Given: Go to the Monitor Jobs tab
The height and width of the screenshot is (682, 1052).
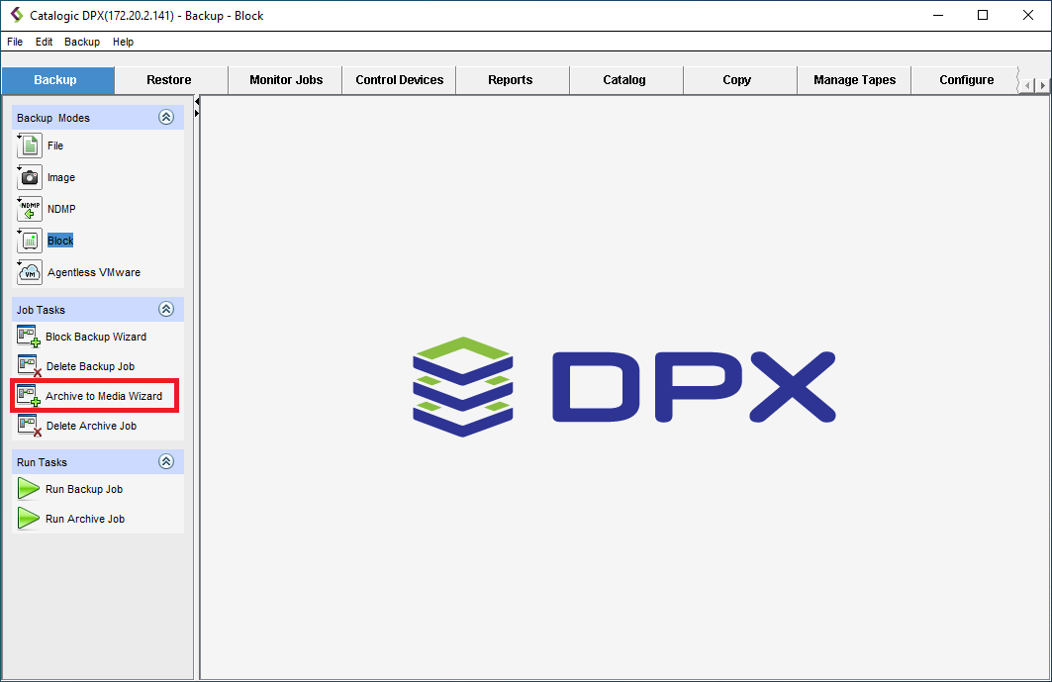Looking at the screenshot, I should [286, 80].
